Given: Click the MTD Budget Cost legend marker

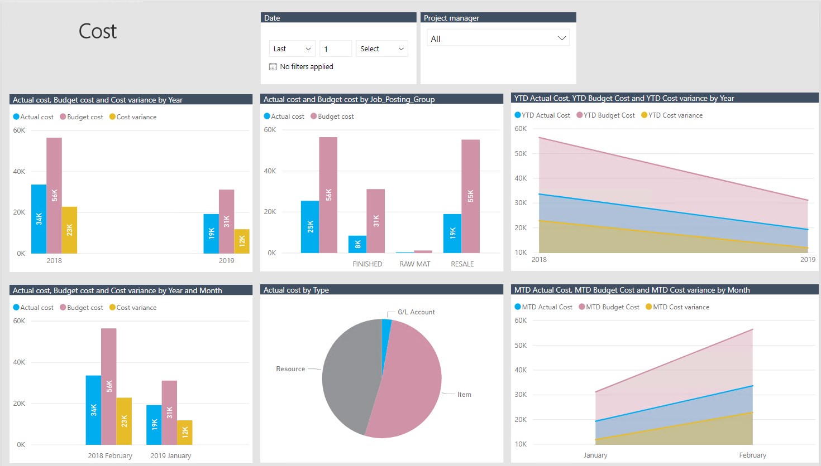Looking at the screenshot, I should pos(582,307).
